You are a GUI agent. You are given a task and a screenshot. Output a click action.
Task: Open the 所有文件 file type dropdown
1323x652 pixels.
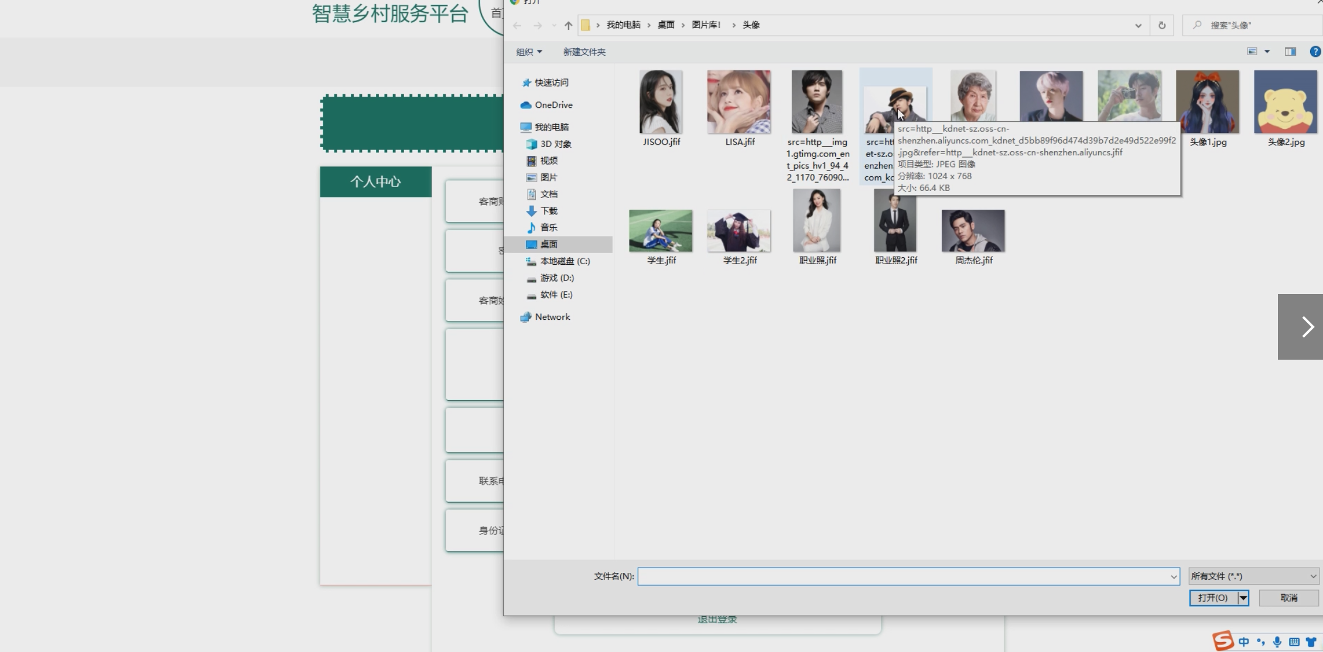click(x=1253, y=576)
